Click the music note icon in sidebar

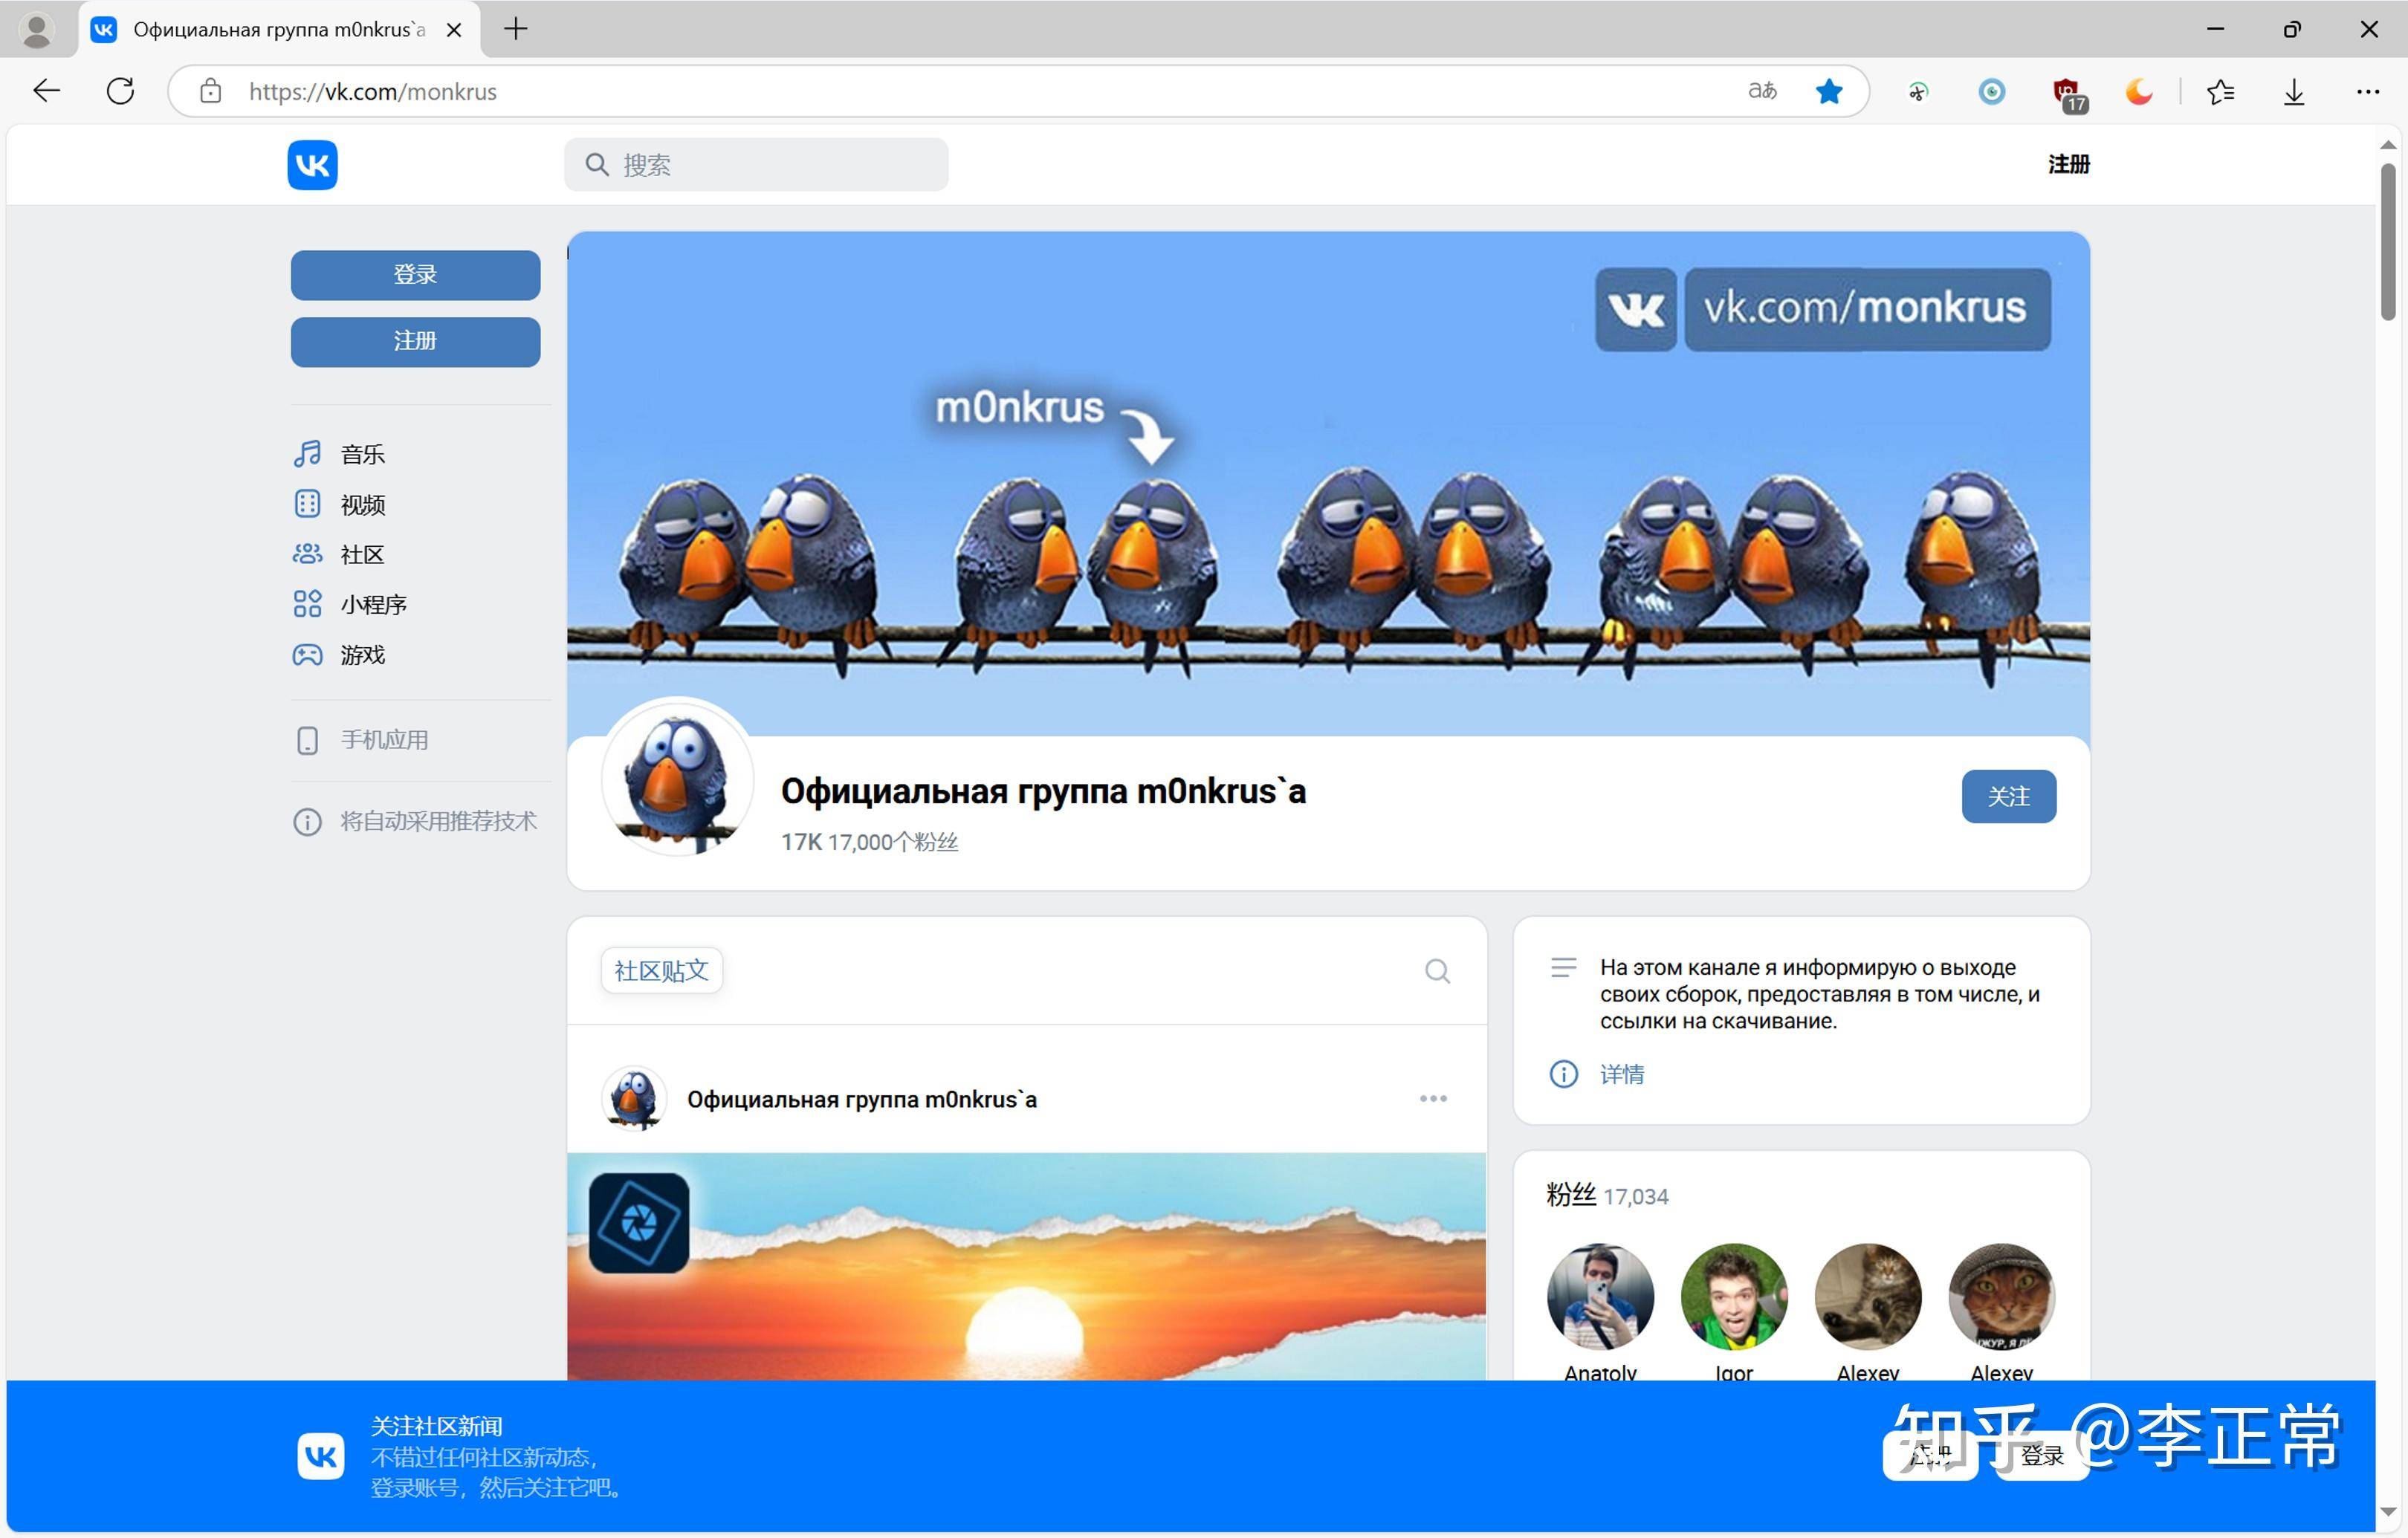click(307, 454)
